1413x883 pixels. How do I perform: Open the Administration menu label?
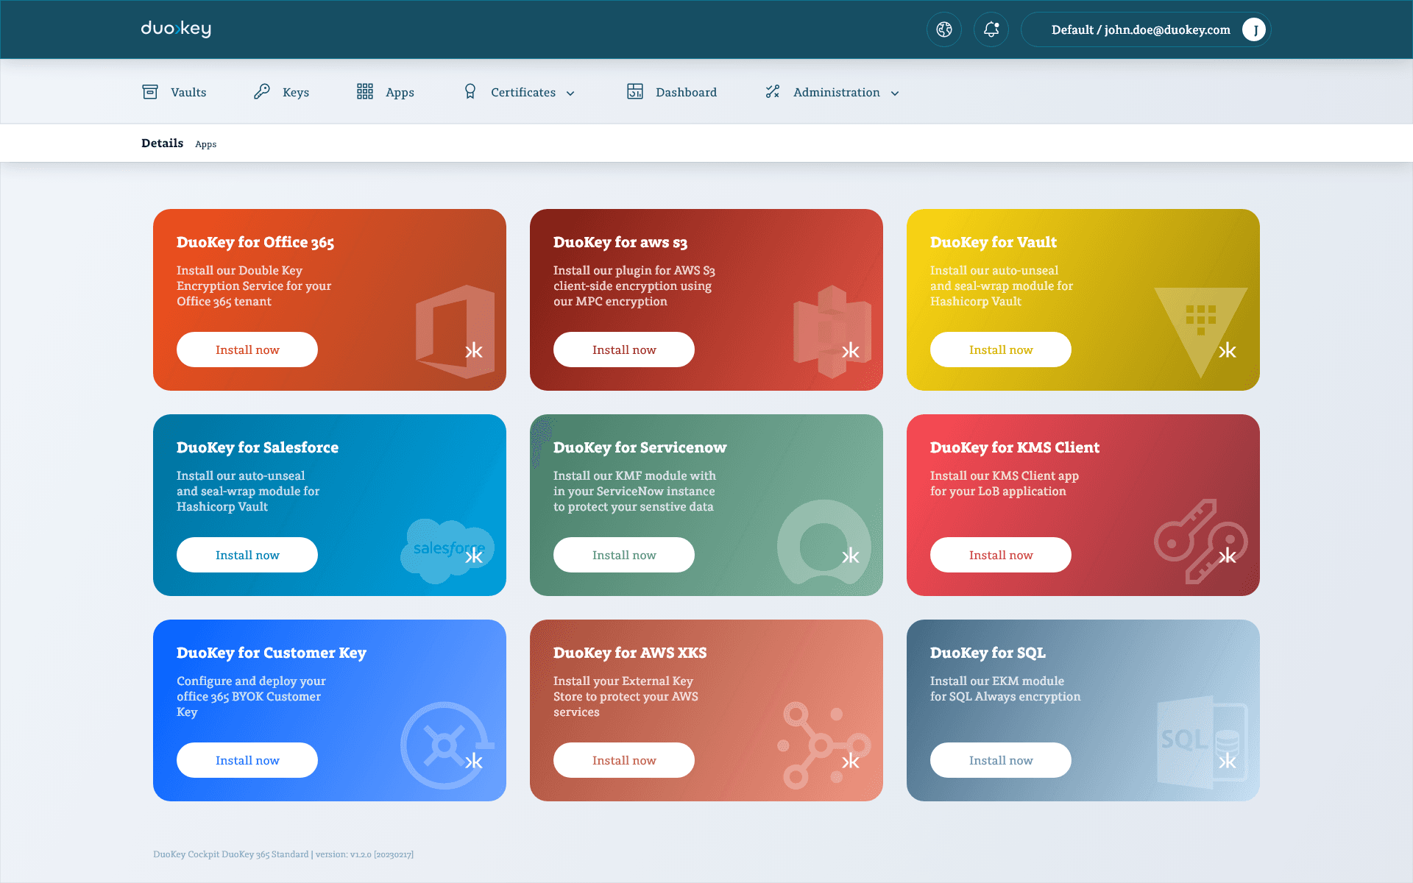[837, 92]
